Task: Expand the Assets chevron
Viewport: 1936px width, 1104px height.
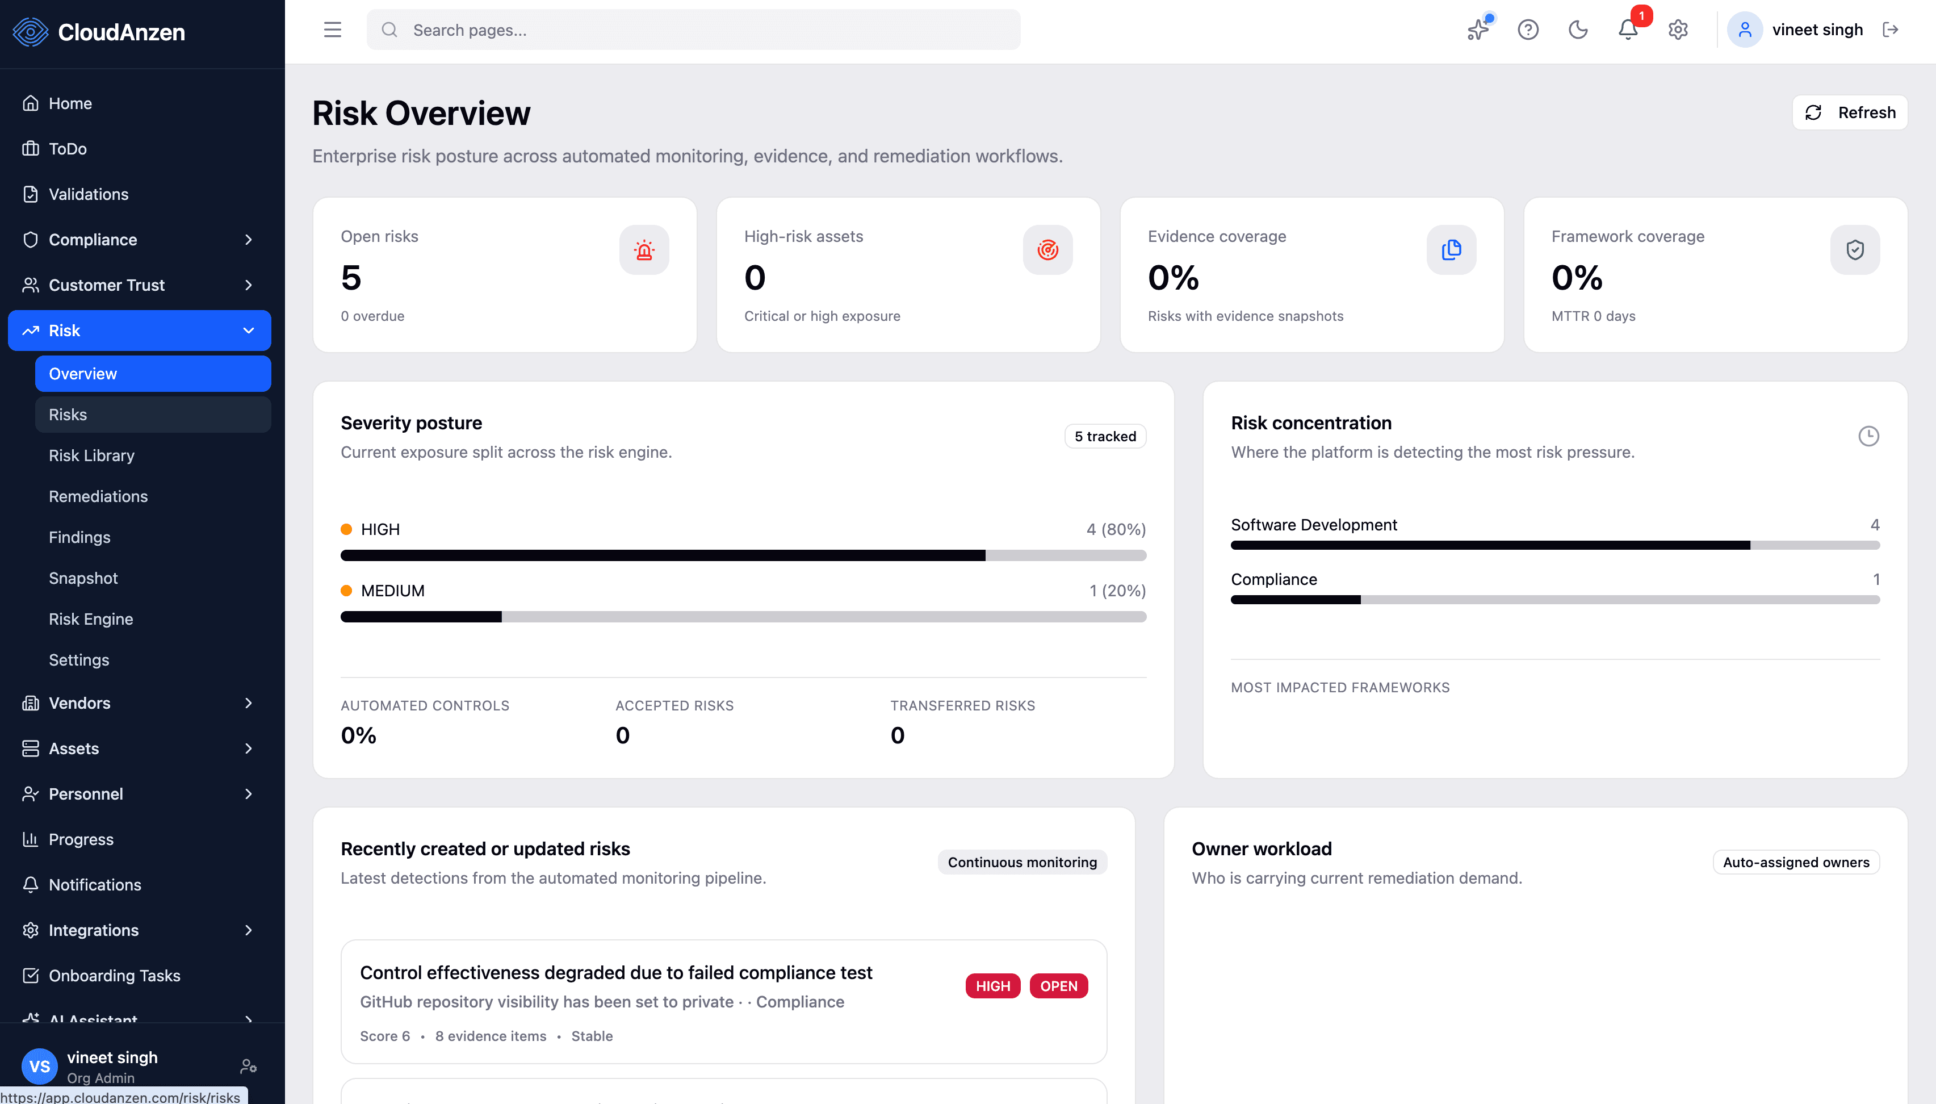Action: (x=249, y=748)
